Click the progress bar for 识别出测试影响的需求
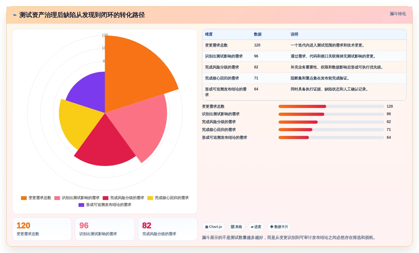 (x=331, y=114)
